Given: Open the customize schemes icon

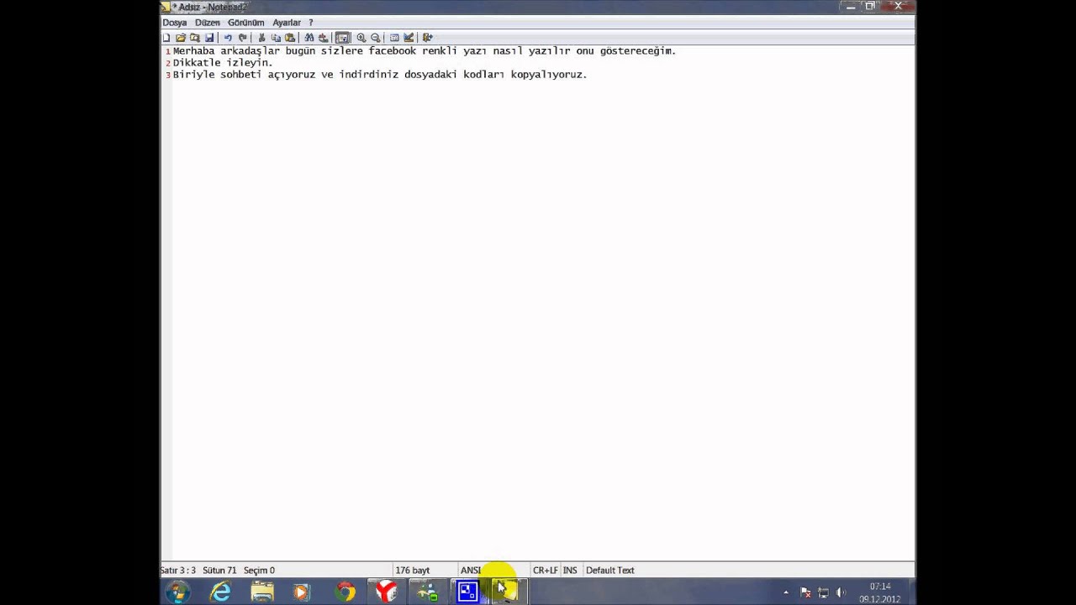Looking at the screenshot, I should click(409, 38).
